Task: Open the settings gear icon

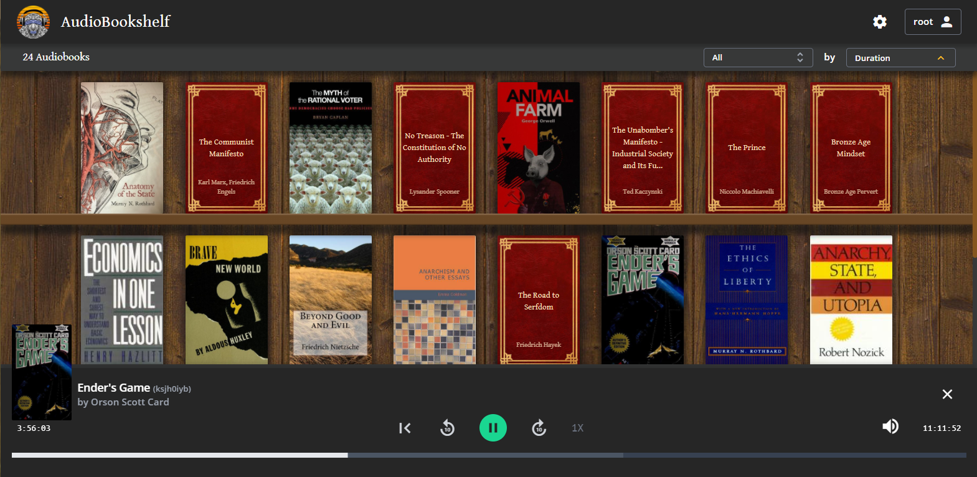Action: [879, 22]
